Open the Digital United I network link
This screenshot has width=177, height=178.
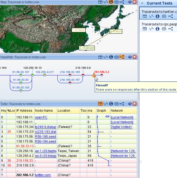pyautogui.click(x=121, y=127)
